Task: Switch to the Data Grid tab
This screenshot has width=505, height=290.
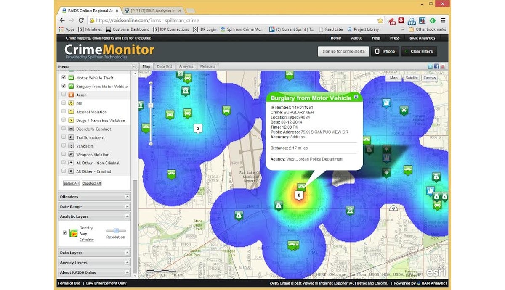Action: pos(165,66)
